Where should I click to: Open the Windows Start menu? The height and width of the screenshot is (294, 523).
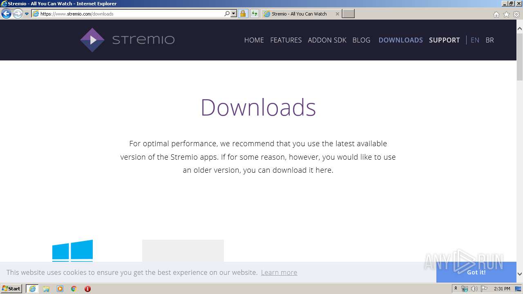(11, 289)
